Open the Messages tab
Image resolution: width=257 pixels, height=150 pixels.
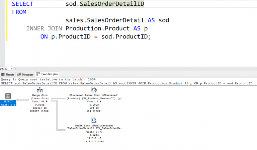[x=26, y=74]
